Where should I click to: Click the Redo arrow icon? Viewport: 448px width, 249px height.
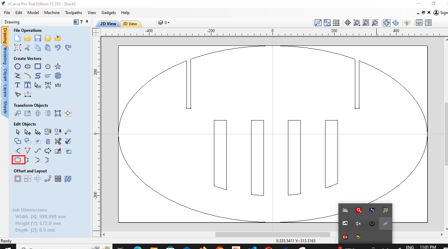(68, 48)
